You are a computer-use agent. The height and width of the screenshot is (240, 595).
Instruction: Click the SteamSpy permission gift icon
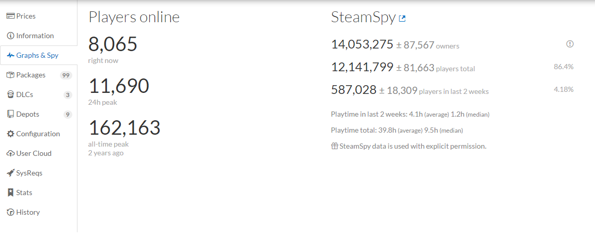334,146
